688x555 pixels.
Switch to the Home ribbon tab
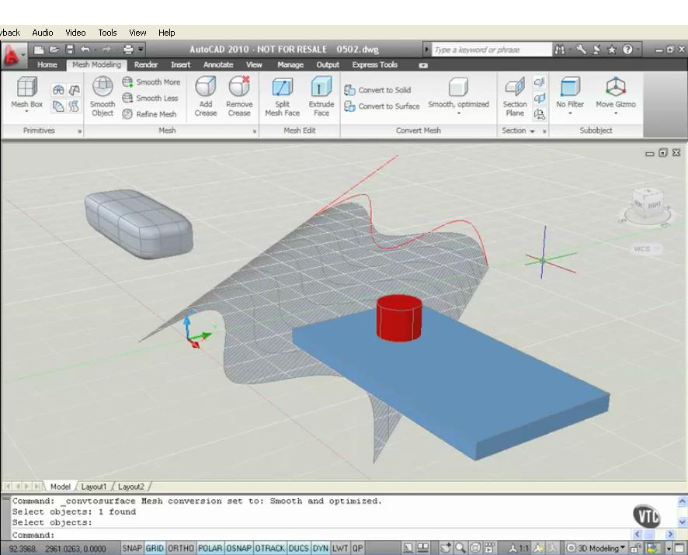[47, 65]
